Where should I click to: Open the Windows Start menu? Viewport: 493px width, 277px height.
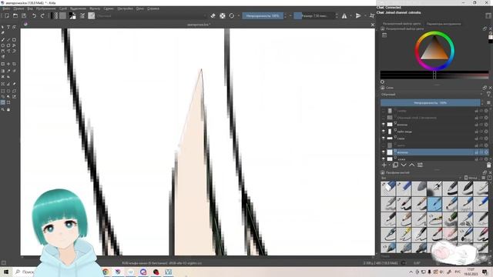(6, 272)
